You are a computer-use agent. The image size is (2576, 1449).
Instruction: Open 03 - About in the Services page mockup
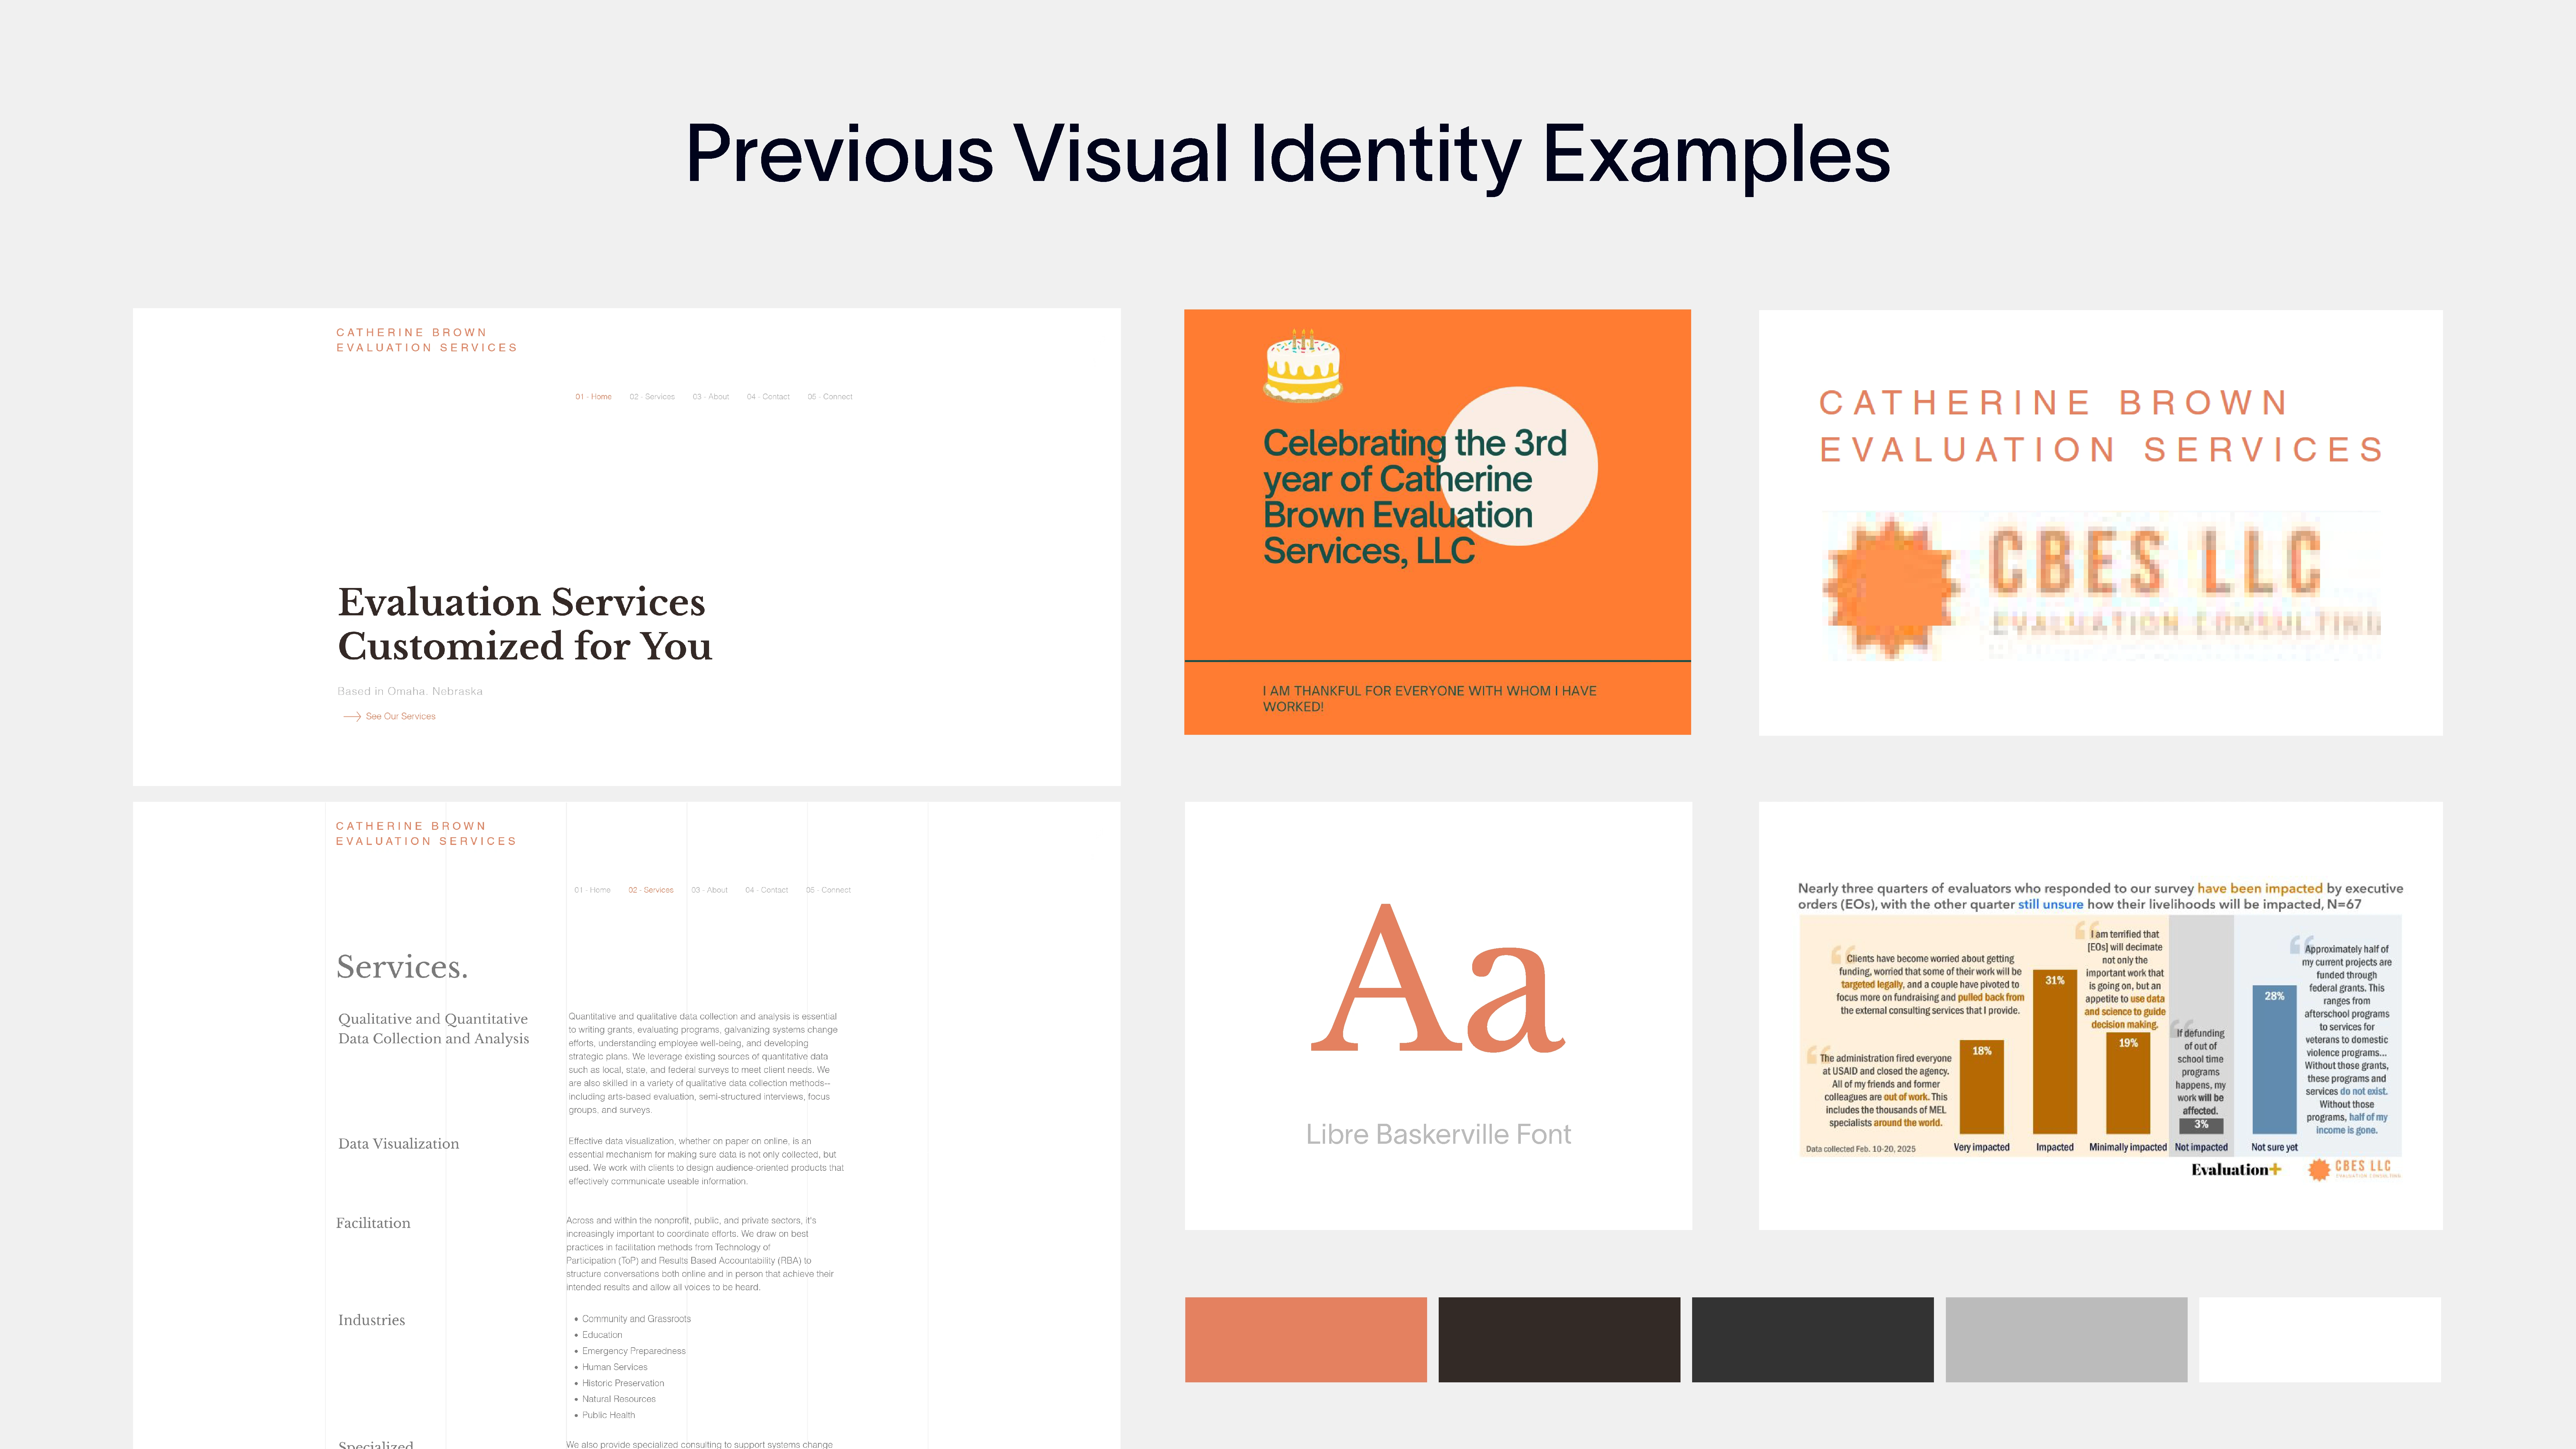click(710, 890)
